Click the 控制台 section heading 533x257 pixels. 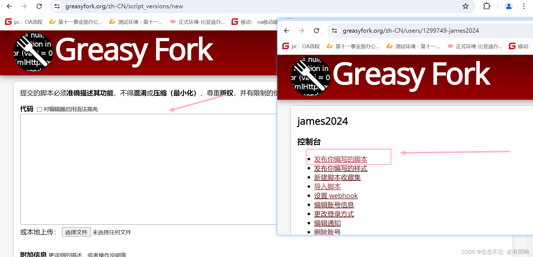(309, 142)
